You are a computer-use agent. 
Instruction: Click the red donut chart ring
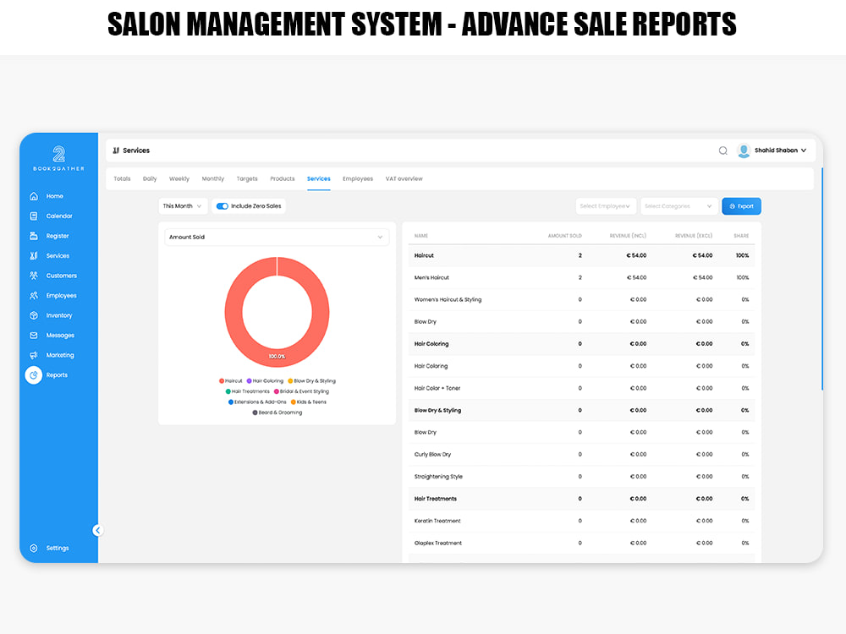pyautogui.click(x=233, y=313)
